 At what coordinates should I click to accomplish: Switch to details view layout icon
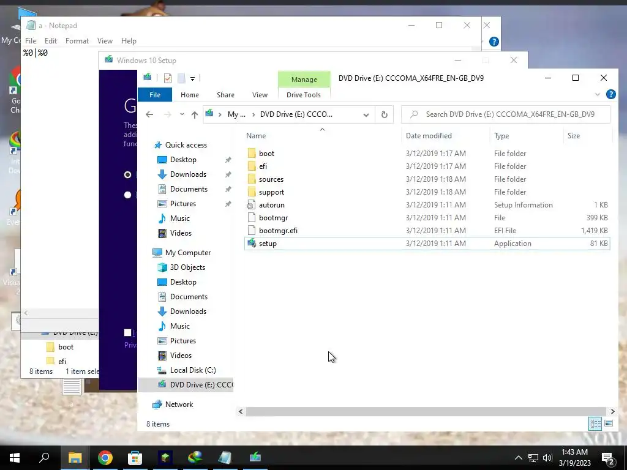595,423
